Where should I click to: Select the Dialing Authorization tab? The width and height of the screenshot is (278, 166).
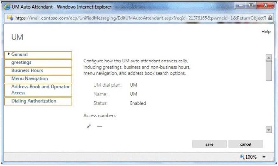38,101
